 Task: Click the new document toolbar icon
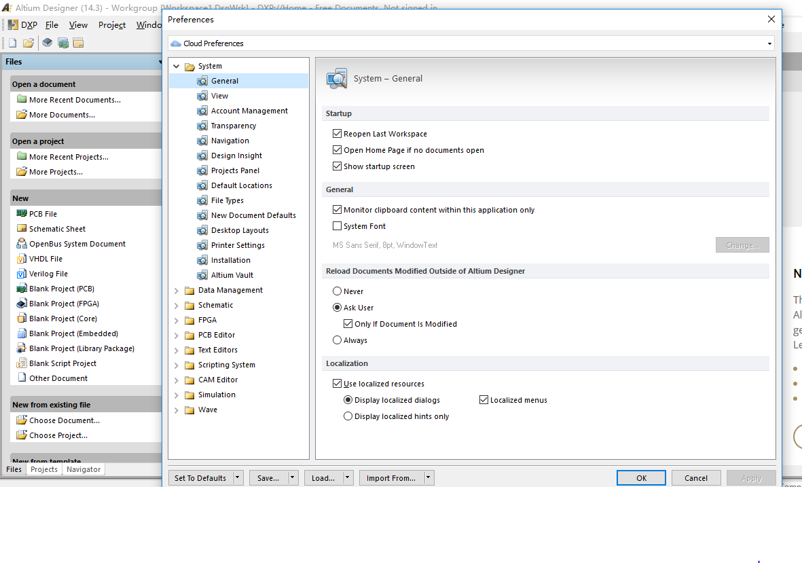coord(12,43)
